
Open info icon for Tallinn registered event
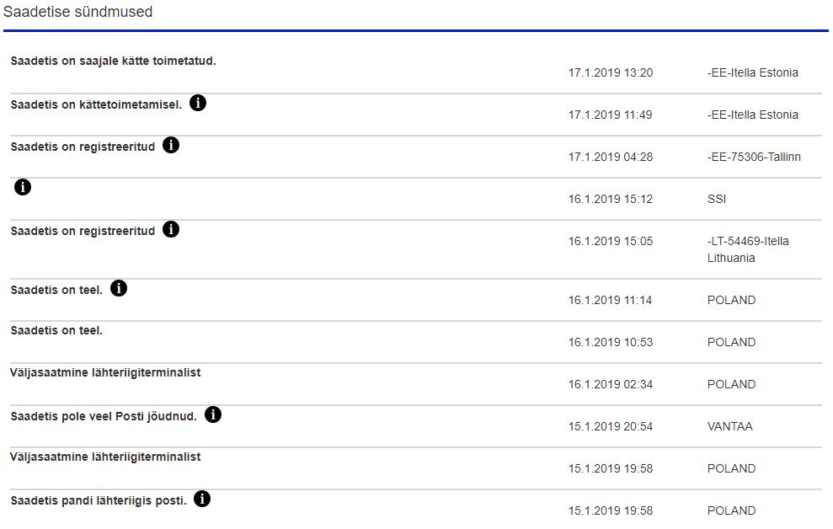[x=171, y=146]
